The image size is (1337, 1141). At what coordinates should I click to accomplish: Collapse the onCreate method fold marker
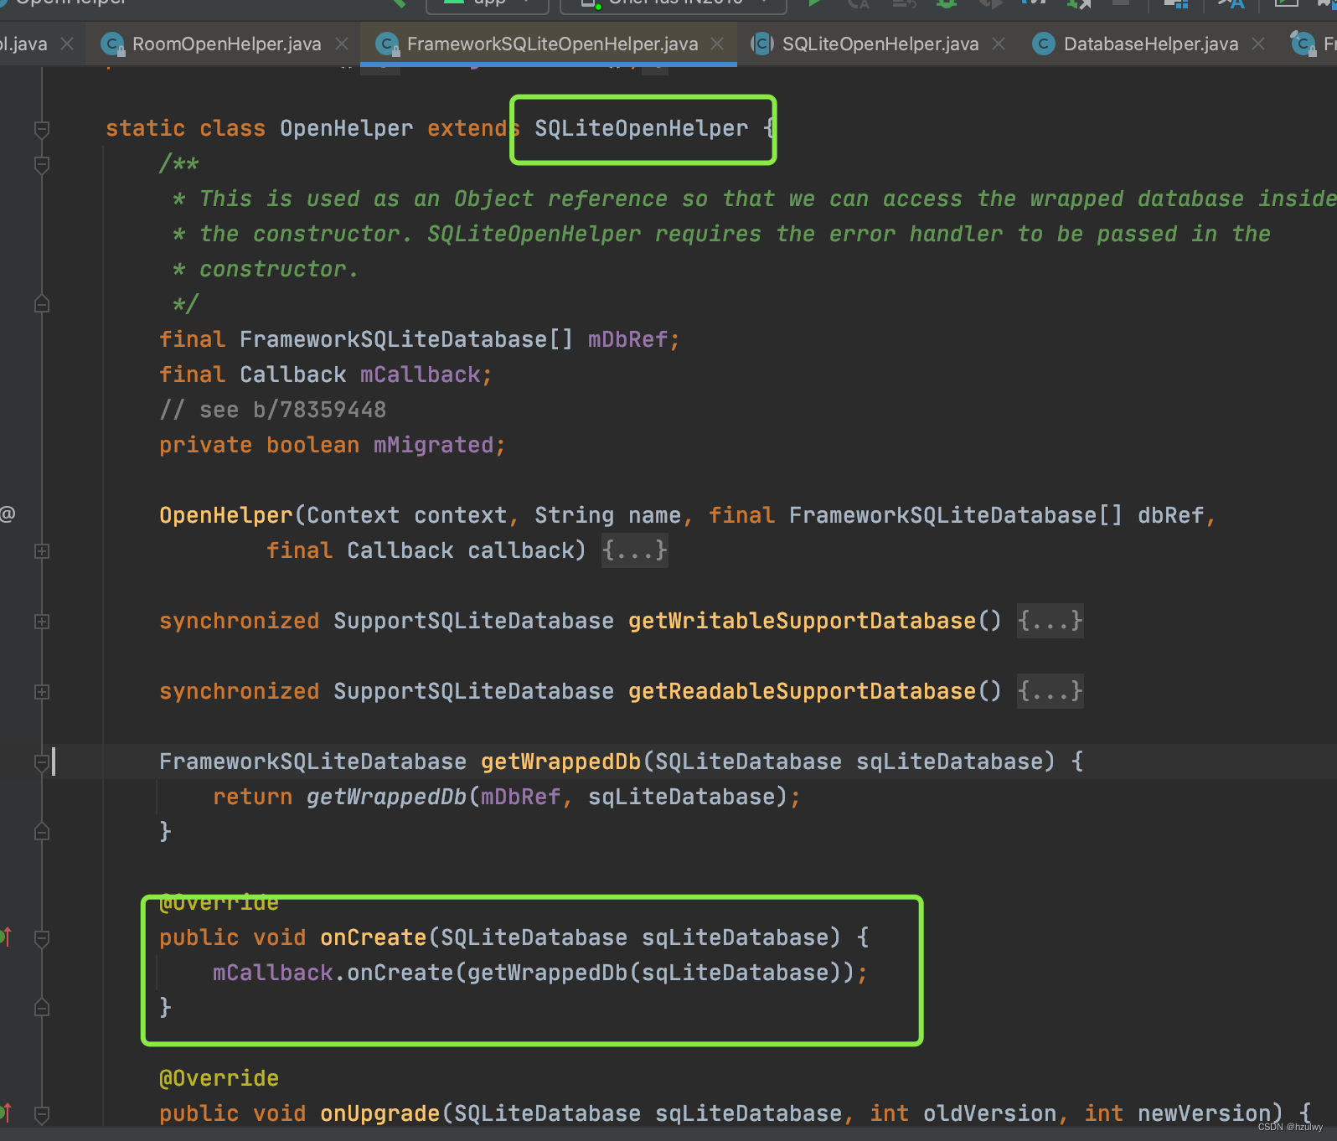coord(42,938)
